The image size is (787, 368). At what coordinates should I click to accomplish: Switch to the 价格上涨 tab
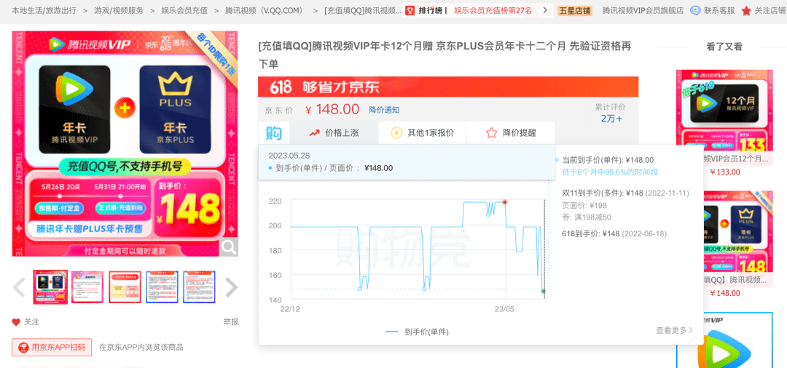(334, 133)
